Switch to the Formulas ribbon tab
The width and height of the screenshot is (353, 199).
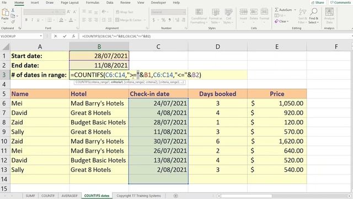tap(93, 3)
